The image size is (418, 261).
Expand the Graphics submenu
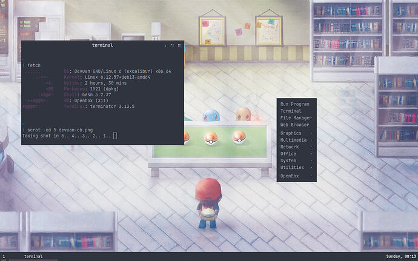296,133
